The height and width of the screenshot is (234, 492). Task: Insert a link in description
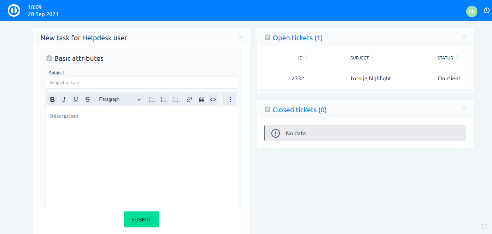[189, 99]
